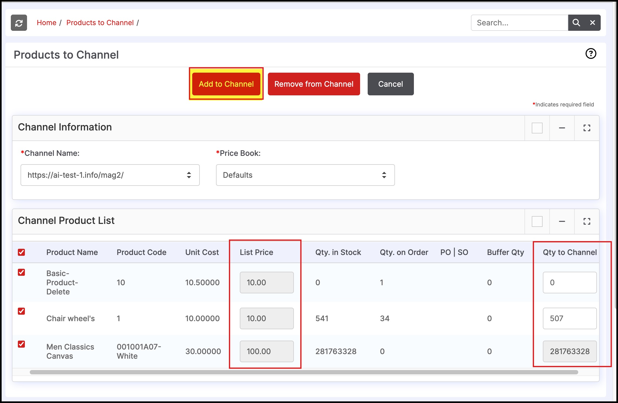Expand Channel Product List to fullscreen
Image resolution: width=618 pixels, height=403 pixels.
point(587,221)
